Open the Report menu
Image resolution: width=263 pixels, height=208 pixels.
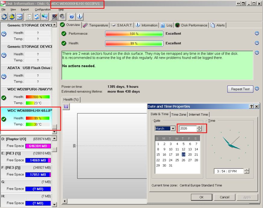coord(25,10)
